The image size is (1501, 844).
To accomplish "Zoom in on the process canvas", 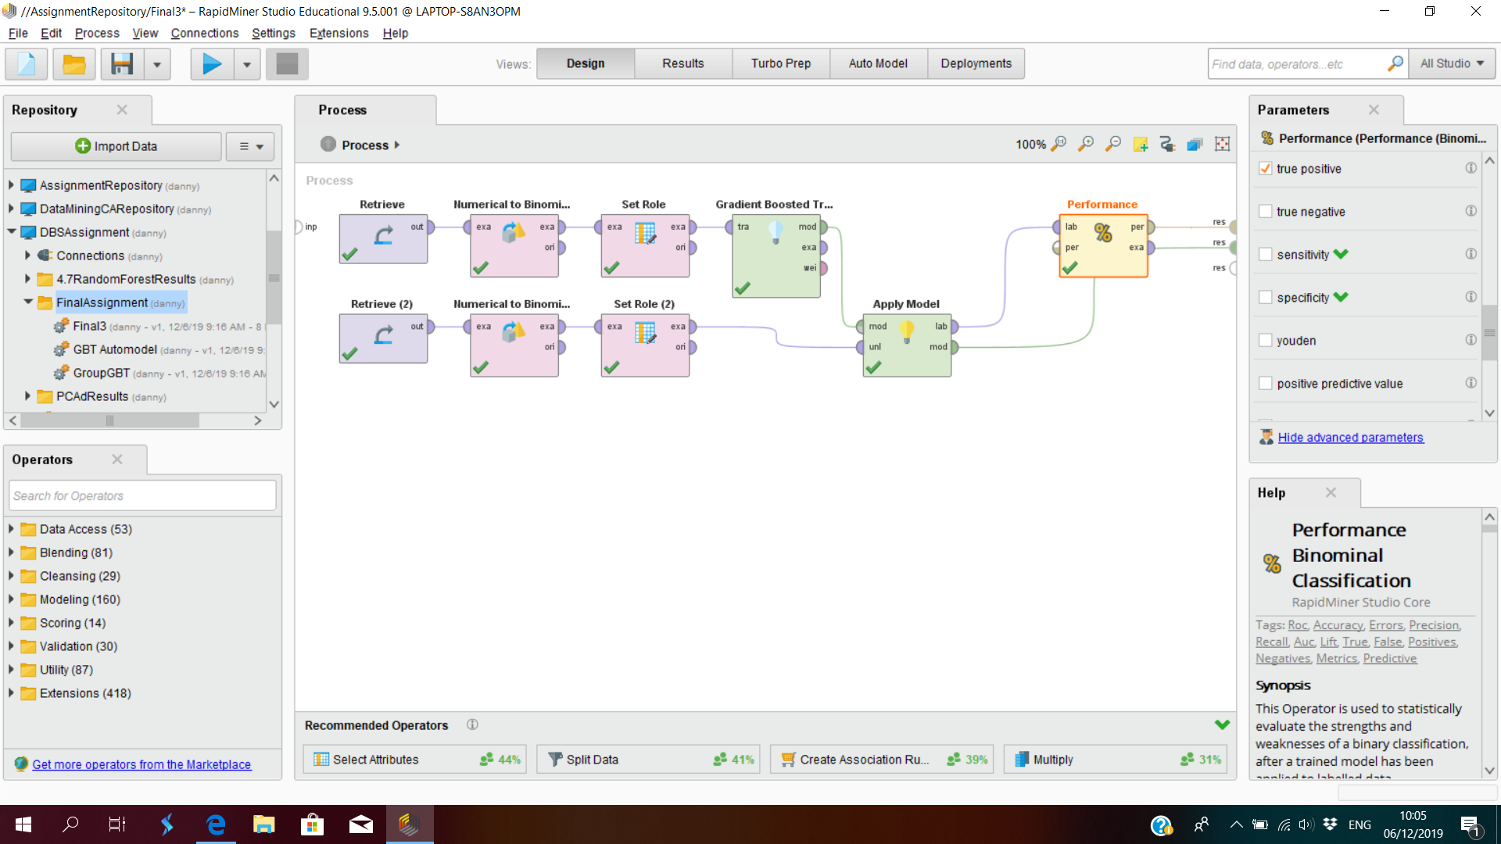I will pyautogui.click(x=1086, y=145).
